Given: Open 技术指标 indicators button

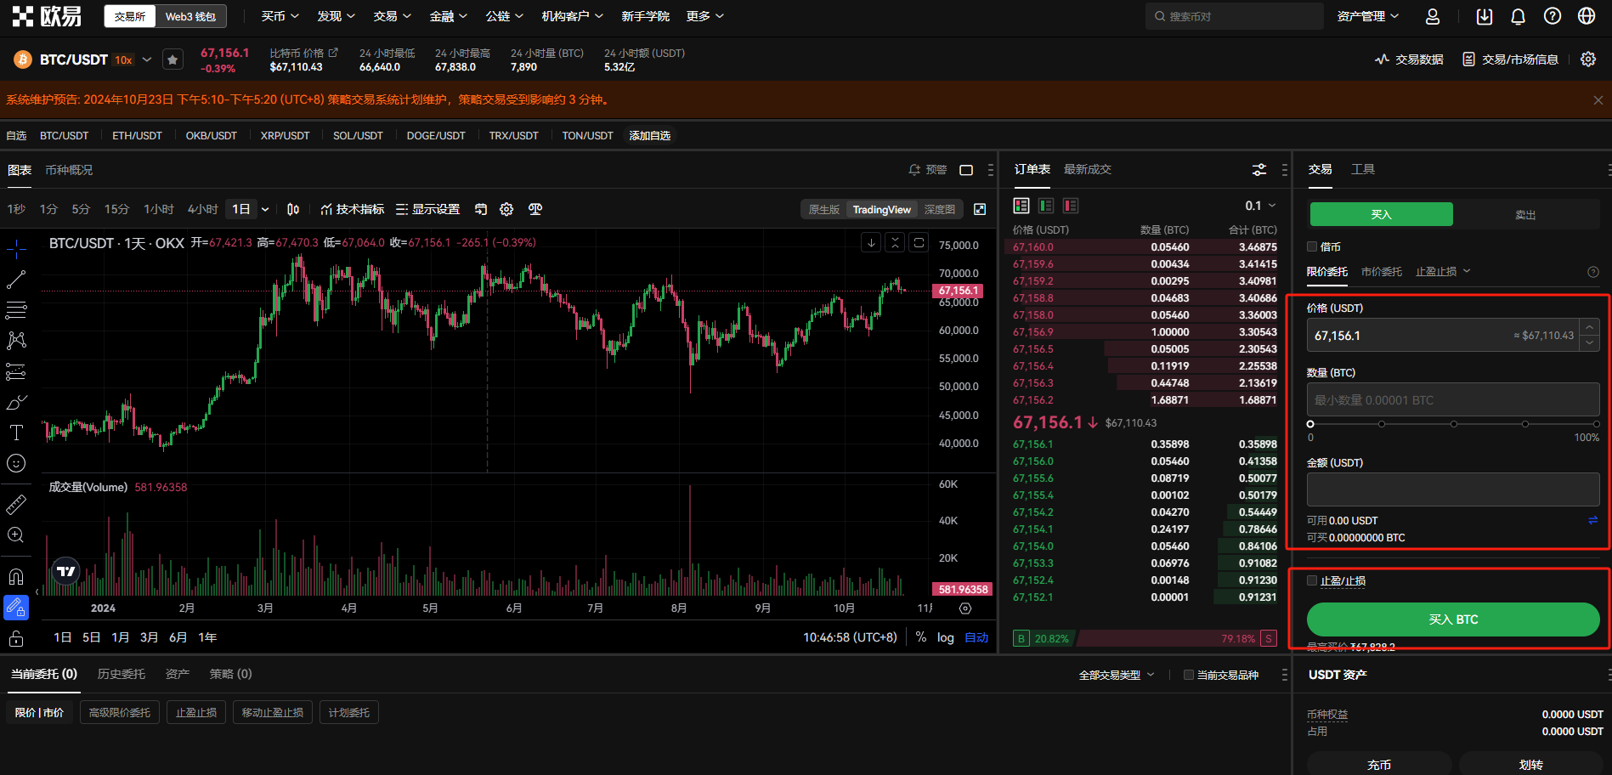Looking at the screenshot, I should [352, 209].
